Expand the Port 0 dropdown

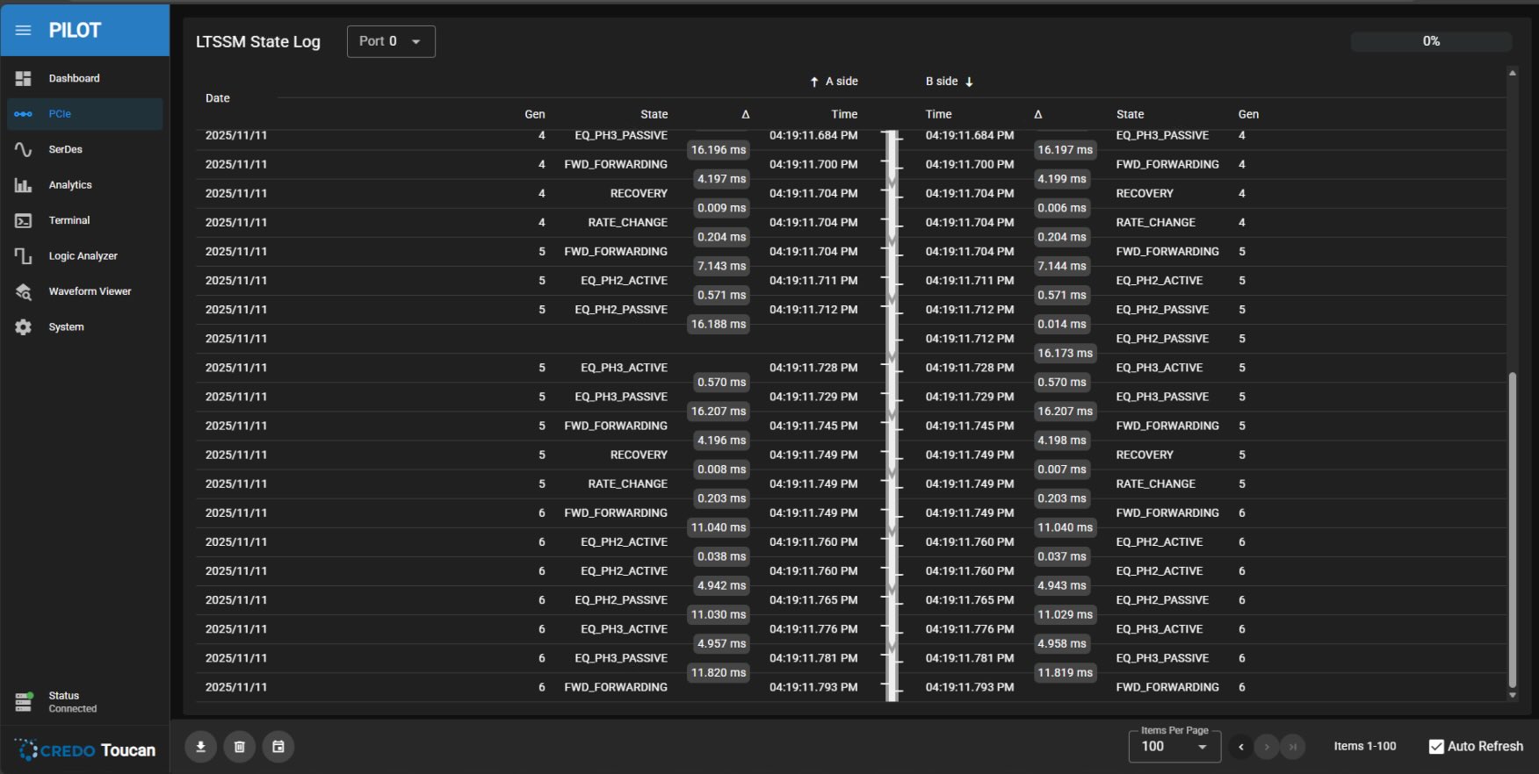pyautogui.click(x=391, y=41)
